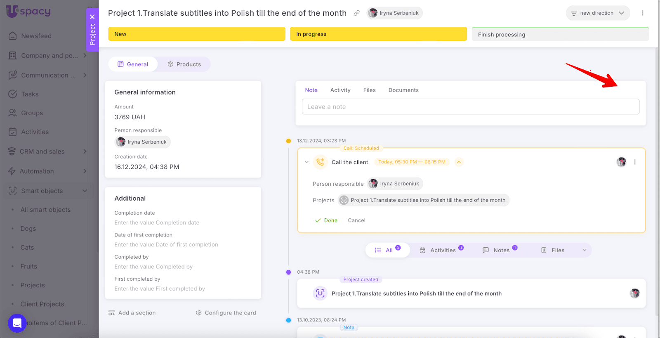Filter timeline by Notes

[500, 250]
